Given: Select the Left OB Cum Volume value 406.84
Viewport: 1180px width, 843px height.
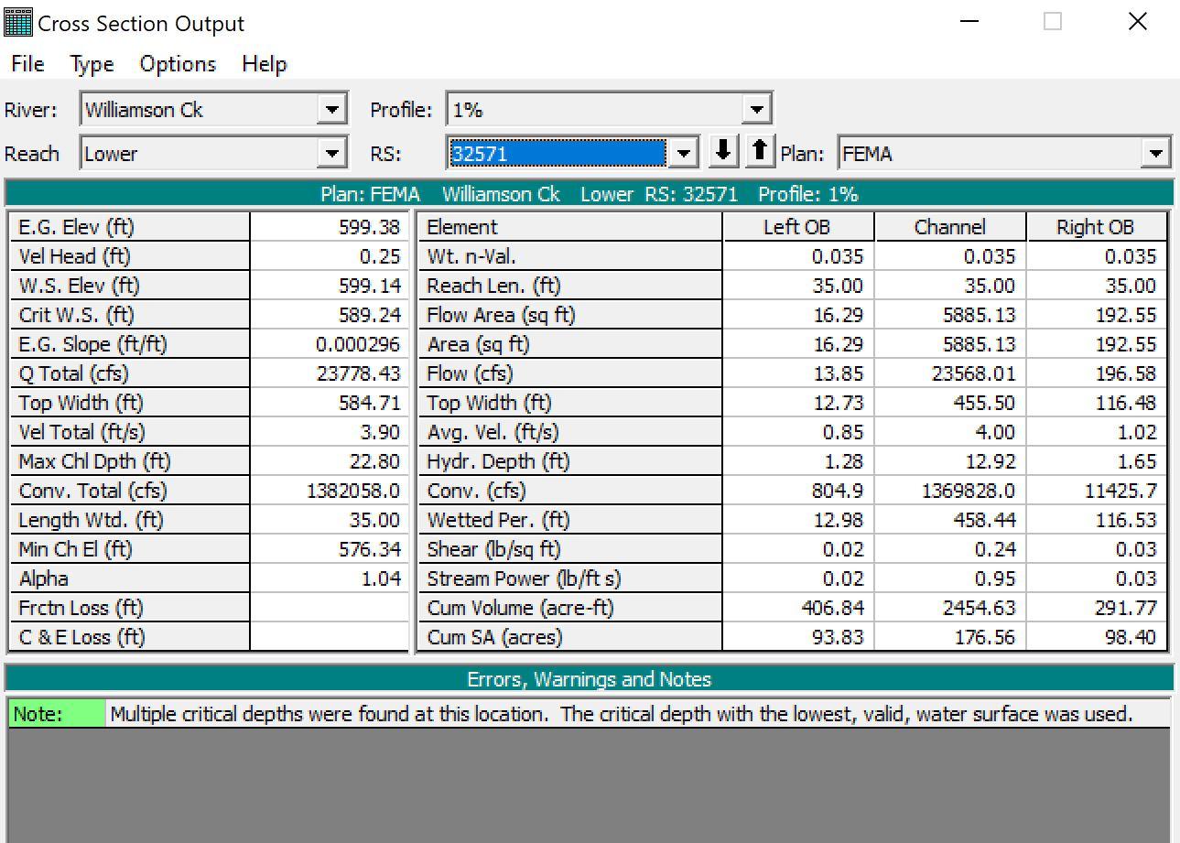Looking at the screenshot, I should click(798, 608).
